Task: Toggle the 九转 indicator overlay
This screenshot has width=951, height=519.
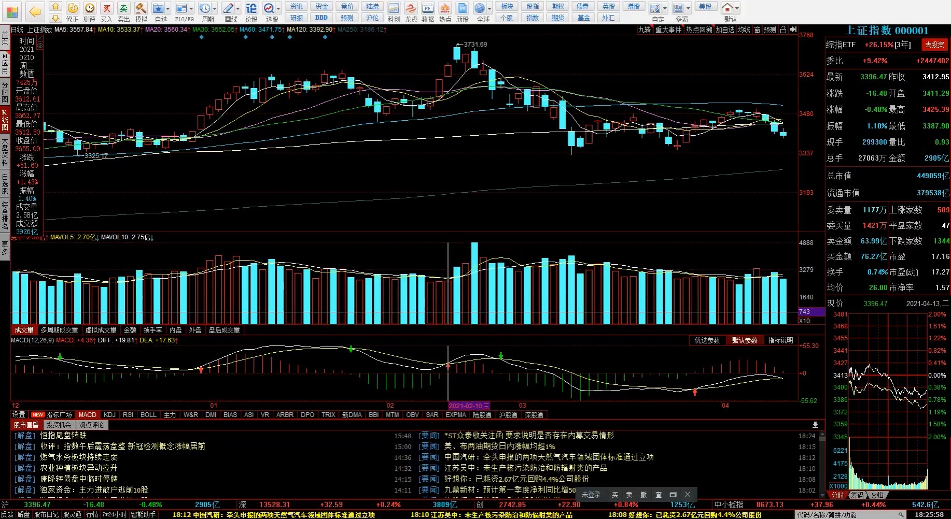Action: click(x=645, y=30)
